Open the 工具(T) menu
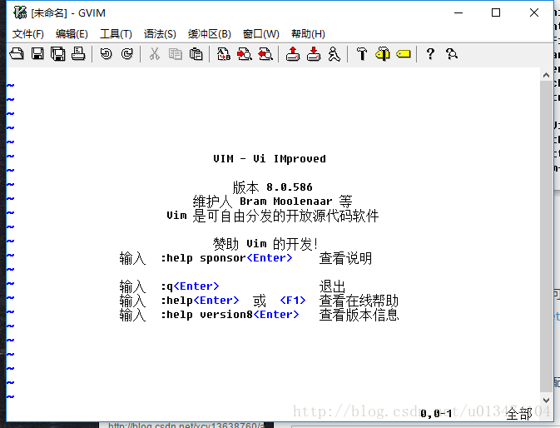Screen dimensions: 560x428 click(116, 34)
